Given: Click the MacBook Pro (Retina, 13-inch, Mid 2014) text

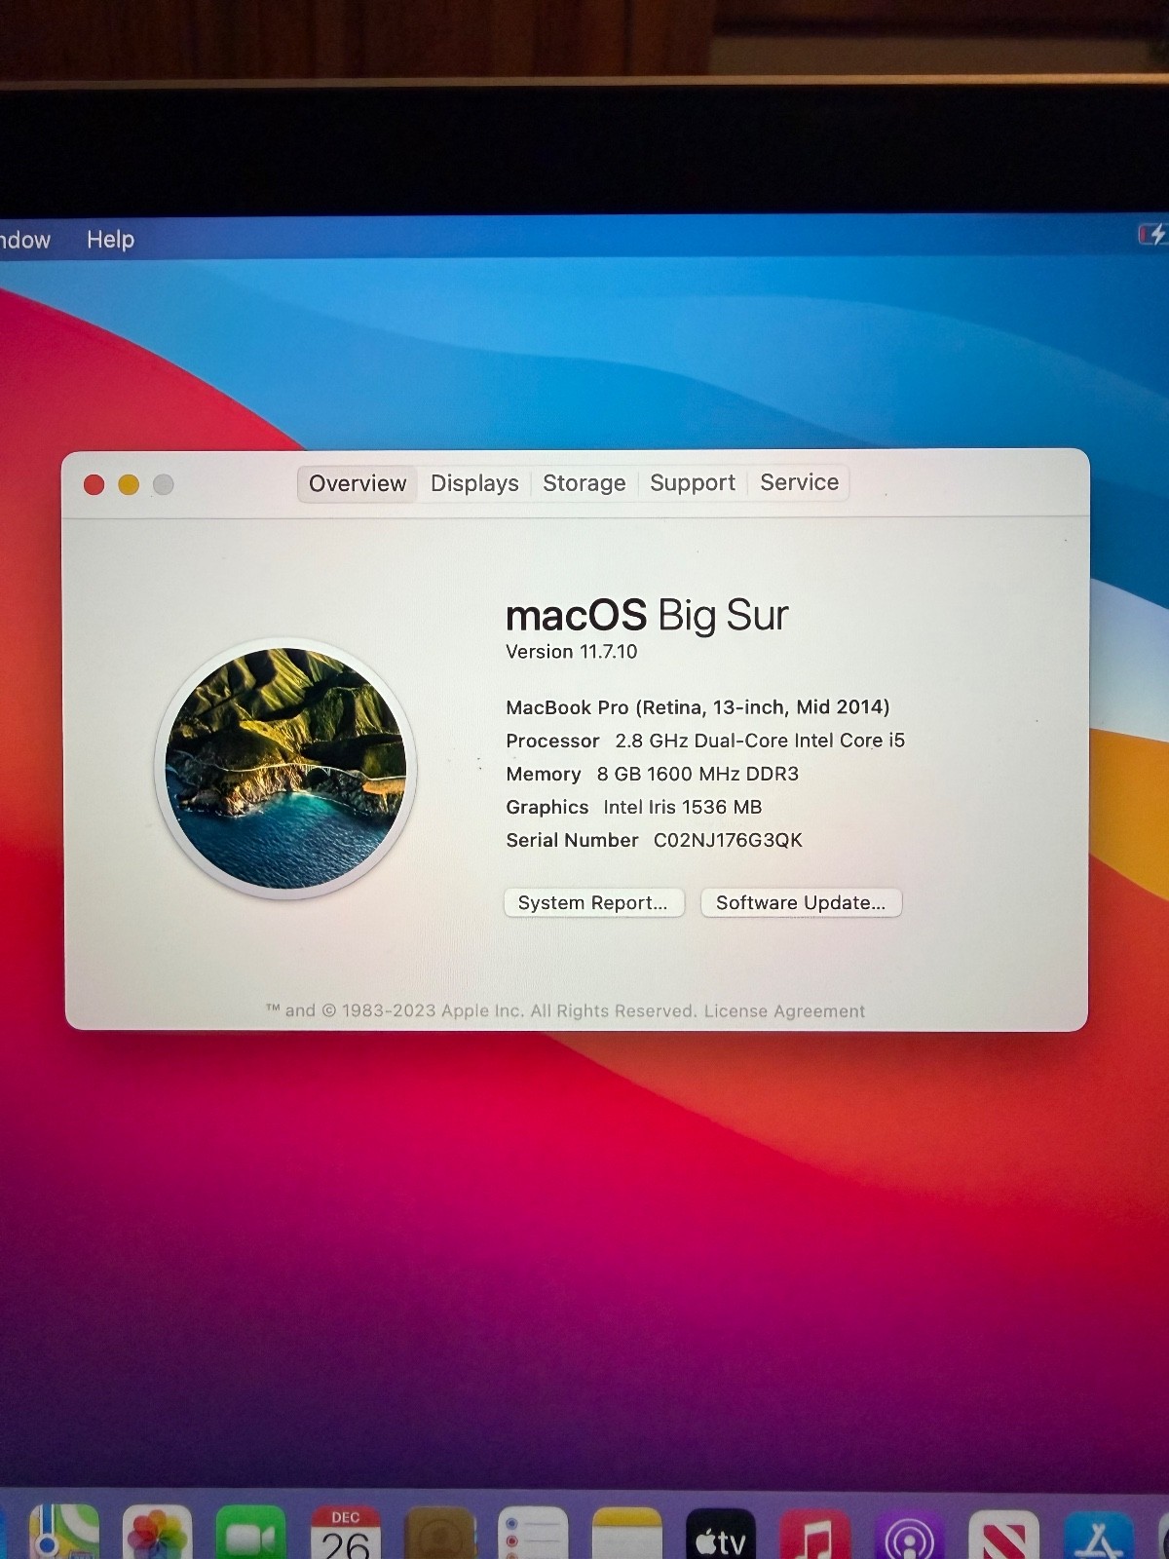Looking at the screenshot, I should (698, 707).
